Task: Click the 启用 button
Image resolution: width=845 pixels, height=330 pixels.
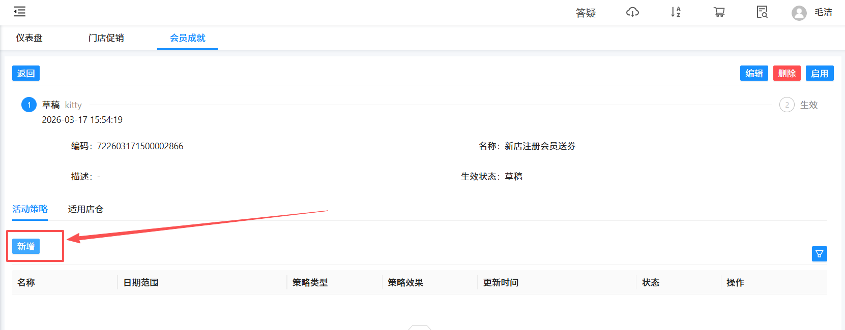Action: pyautogui.click(x=819, y=73)
